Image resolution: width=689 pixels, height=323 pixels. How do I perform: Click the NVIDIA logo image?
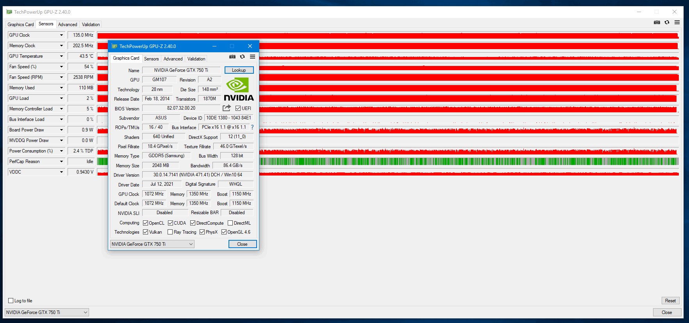click(239, 89)
